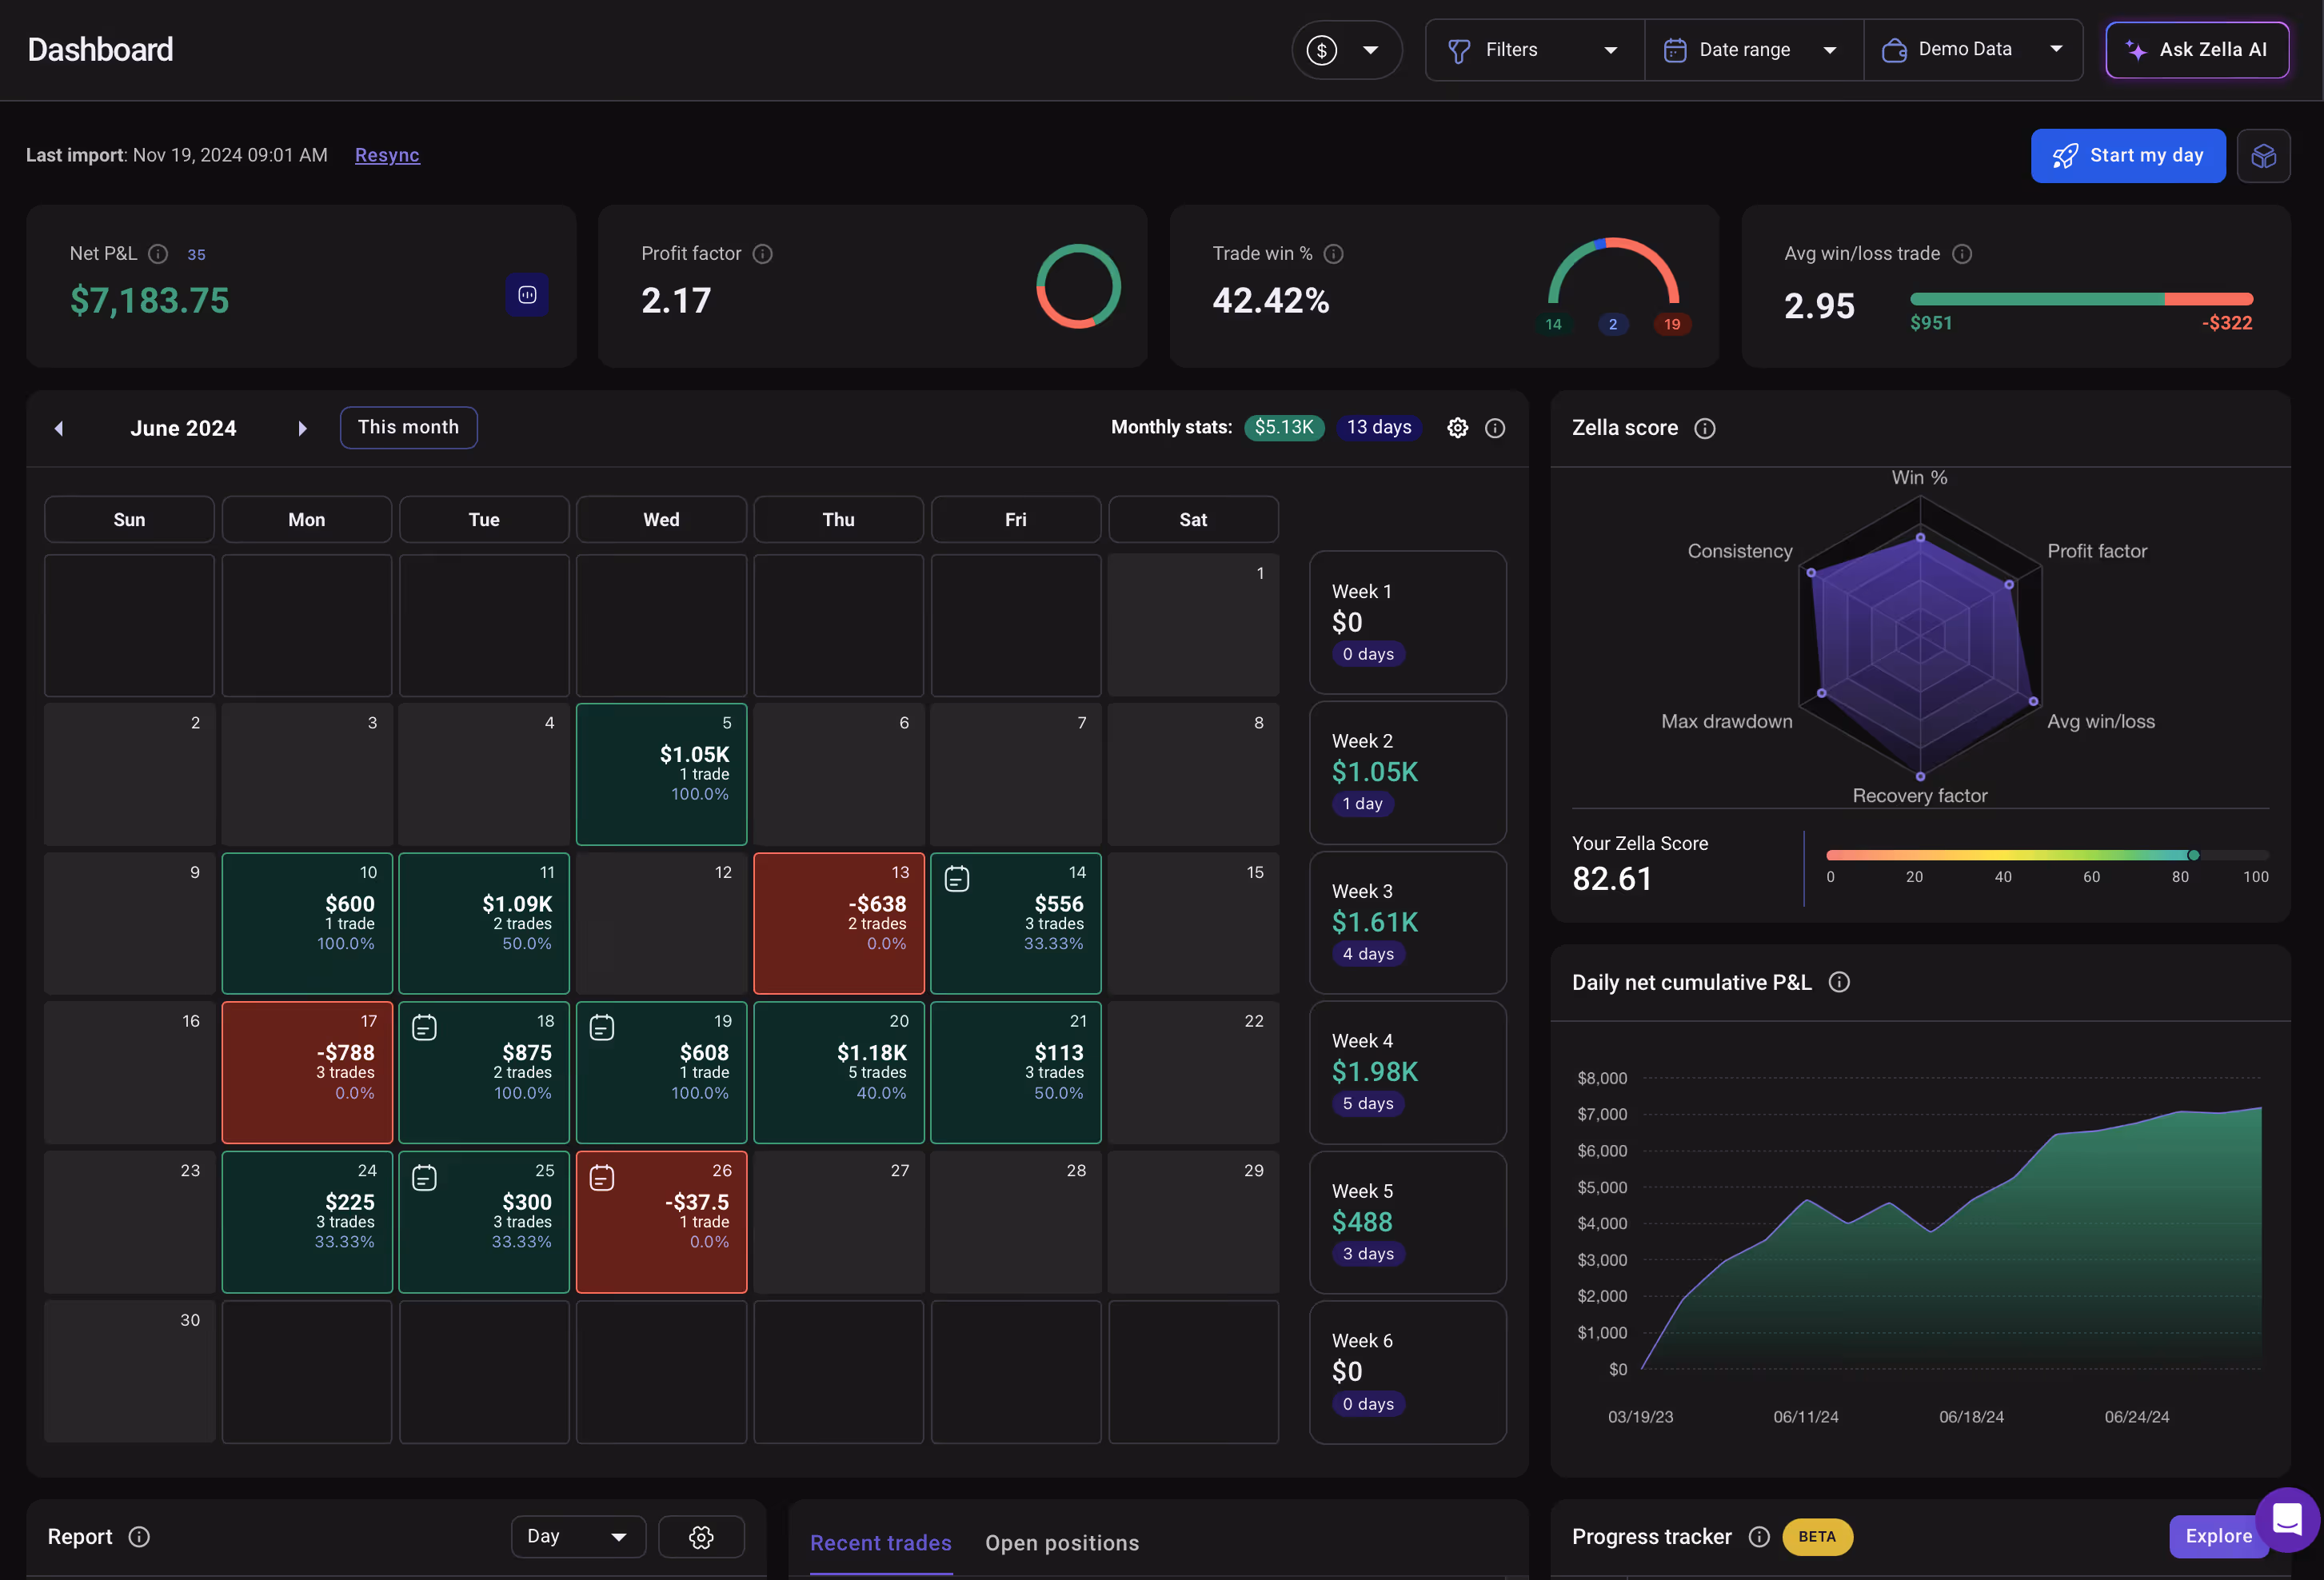Click info icon next to Profit factor
The height and width of the screenshot is (1580, 2324).
pos(762,254)
